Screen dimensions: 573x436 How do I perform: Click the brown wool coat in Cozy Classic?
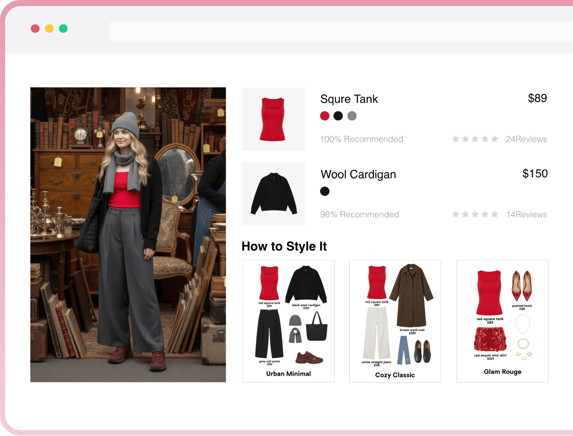(x=412, y=295)
